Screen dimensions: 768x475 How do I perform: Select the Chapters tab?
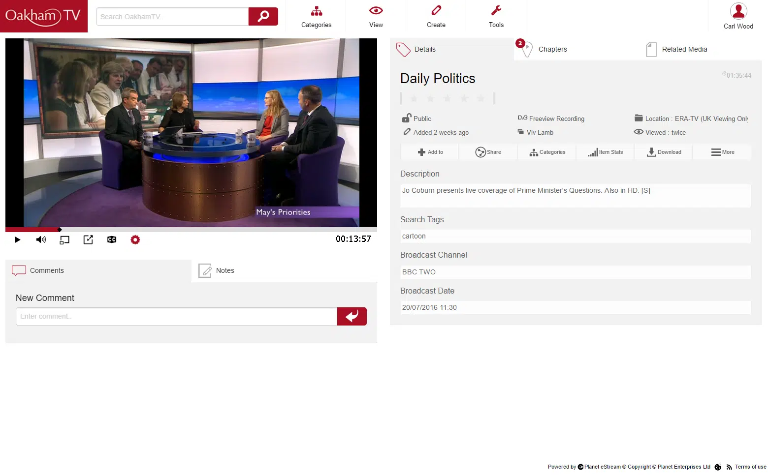tap(576, 49)
